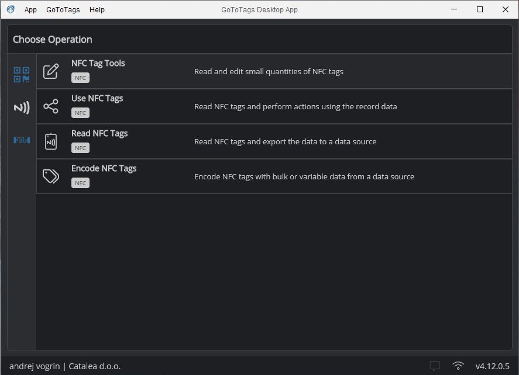The width and height of the screenshot is (519, 375).
Task: Click the version number v4.12.0.5
Action: [x=492, y=366]
